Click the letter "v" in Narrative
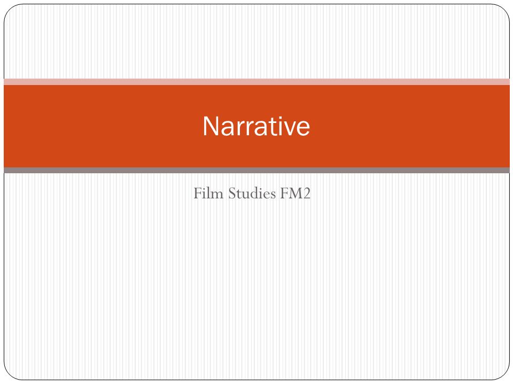Screen dimensions: 513x385 click(289, 129)
